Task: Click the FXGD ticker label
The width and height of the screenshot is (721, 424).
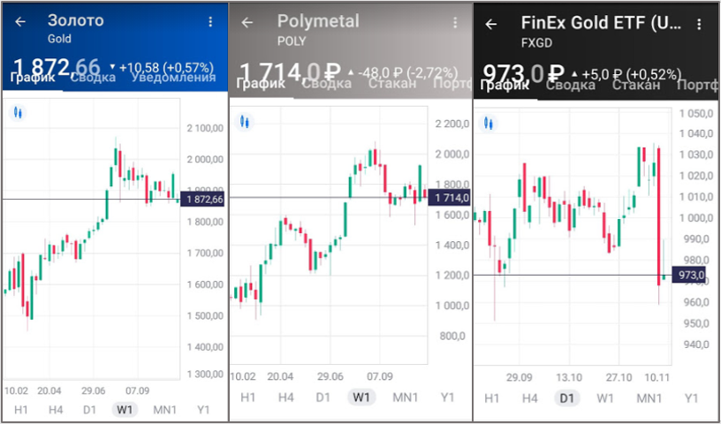Action: (536, 43)
